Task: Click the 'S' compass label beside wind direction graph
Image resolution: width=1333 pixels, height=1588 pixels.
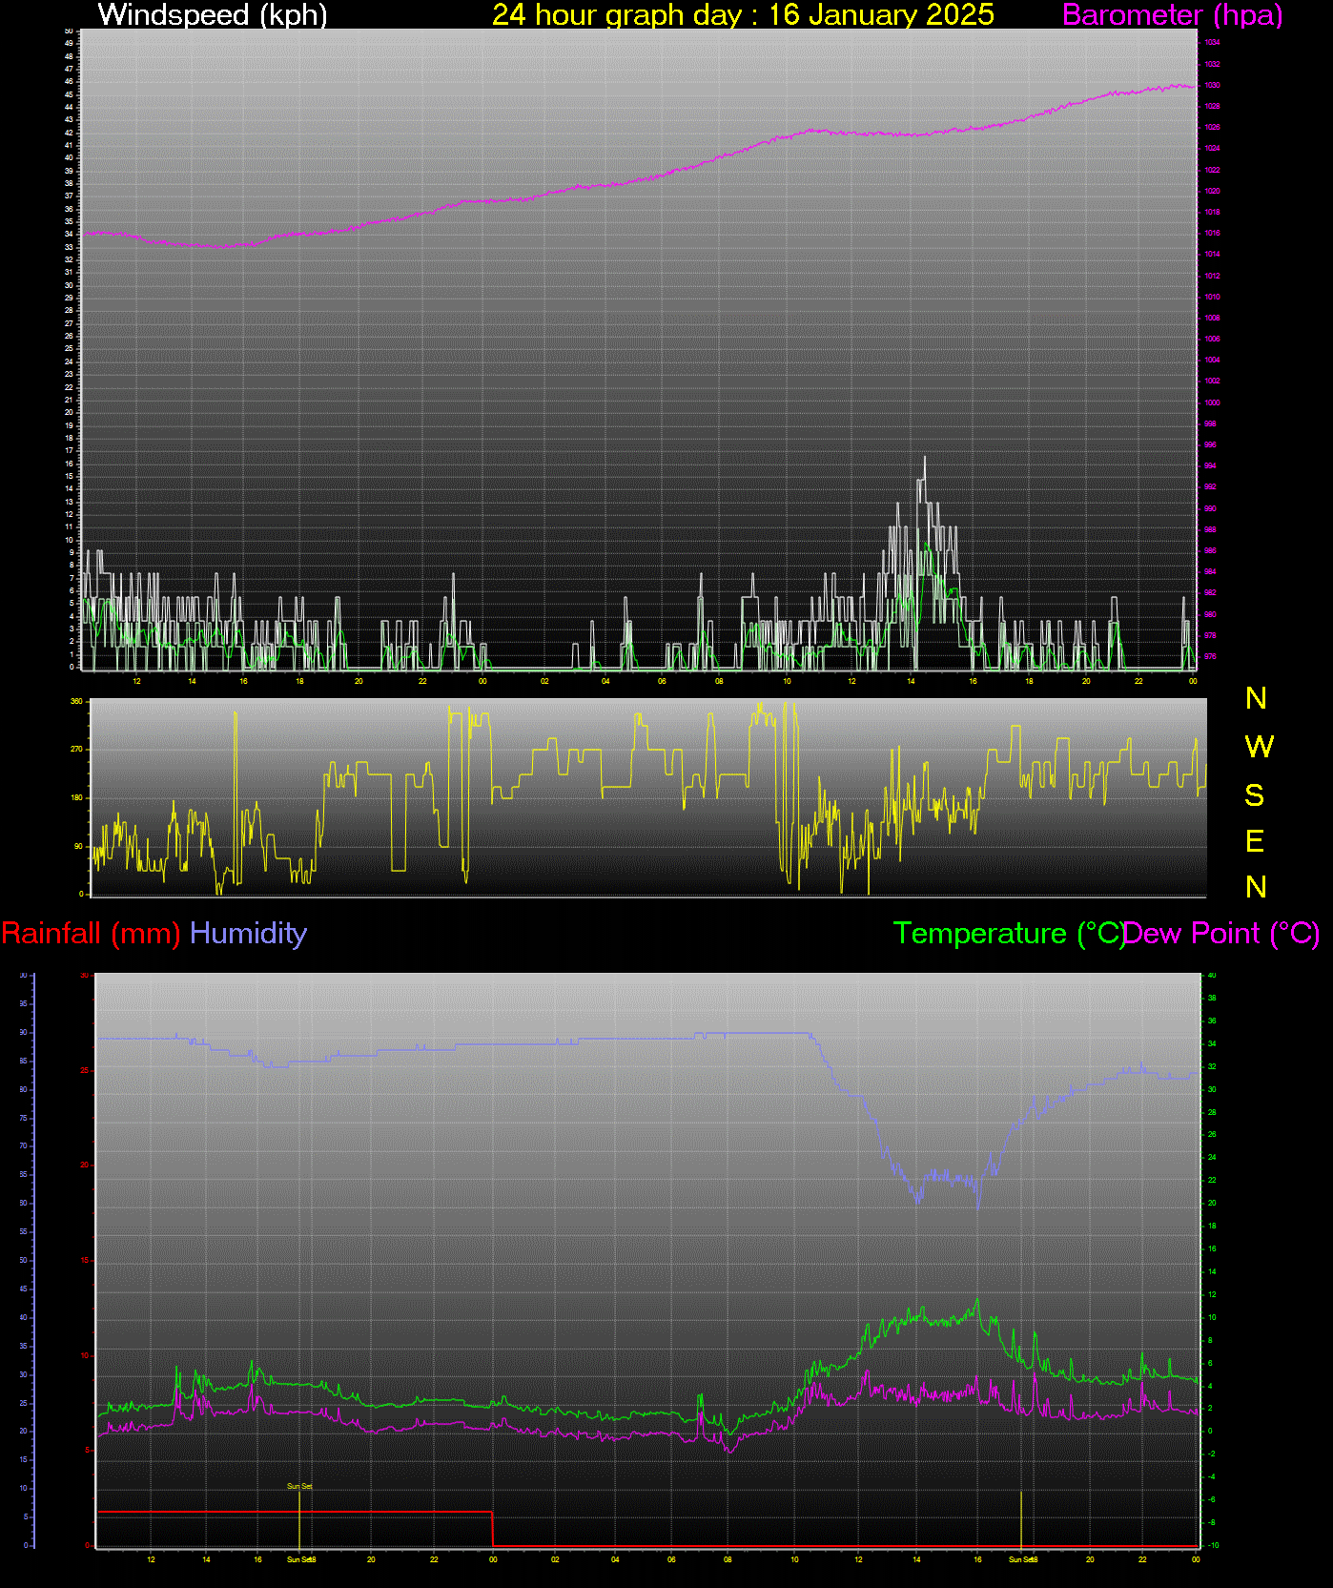Action: [x=1255, y=794]
